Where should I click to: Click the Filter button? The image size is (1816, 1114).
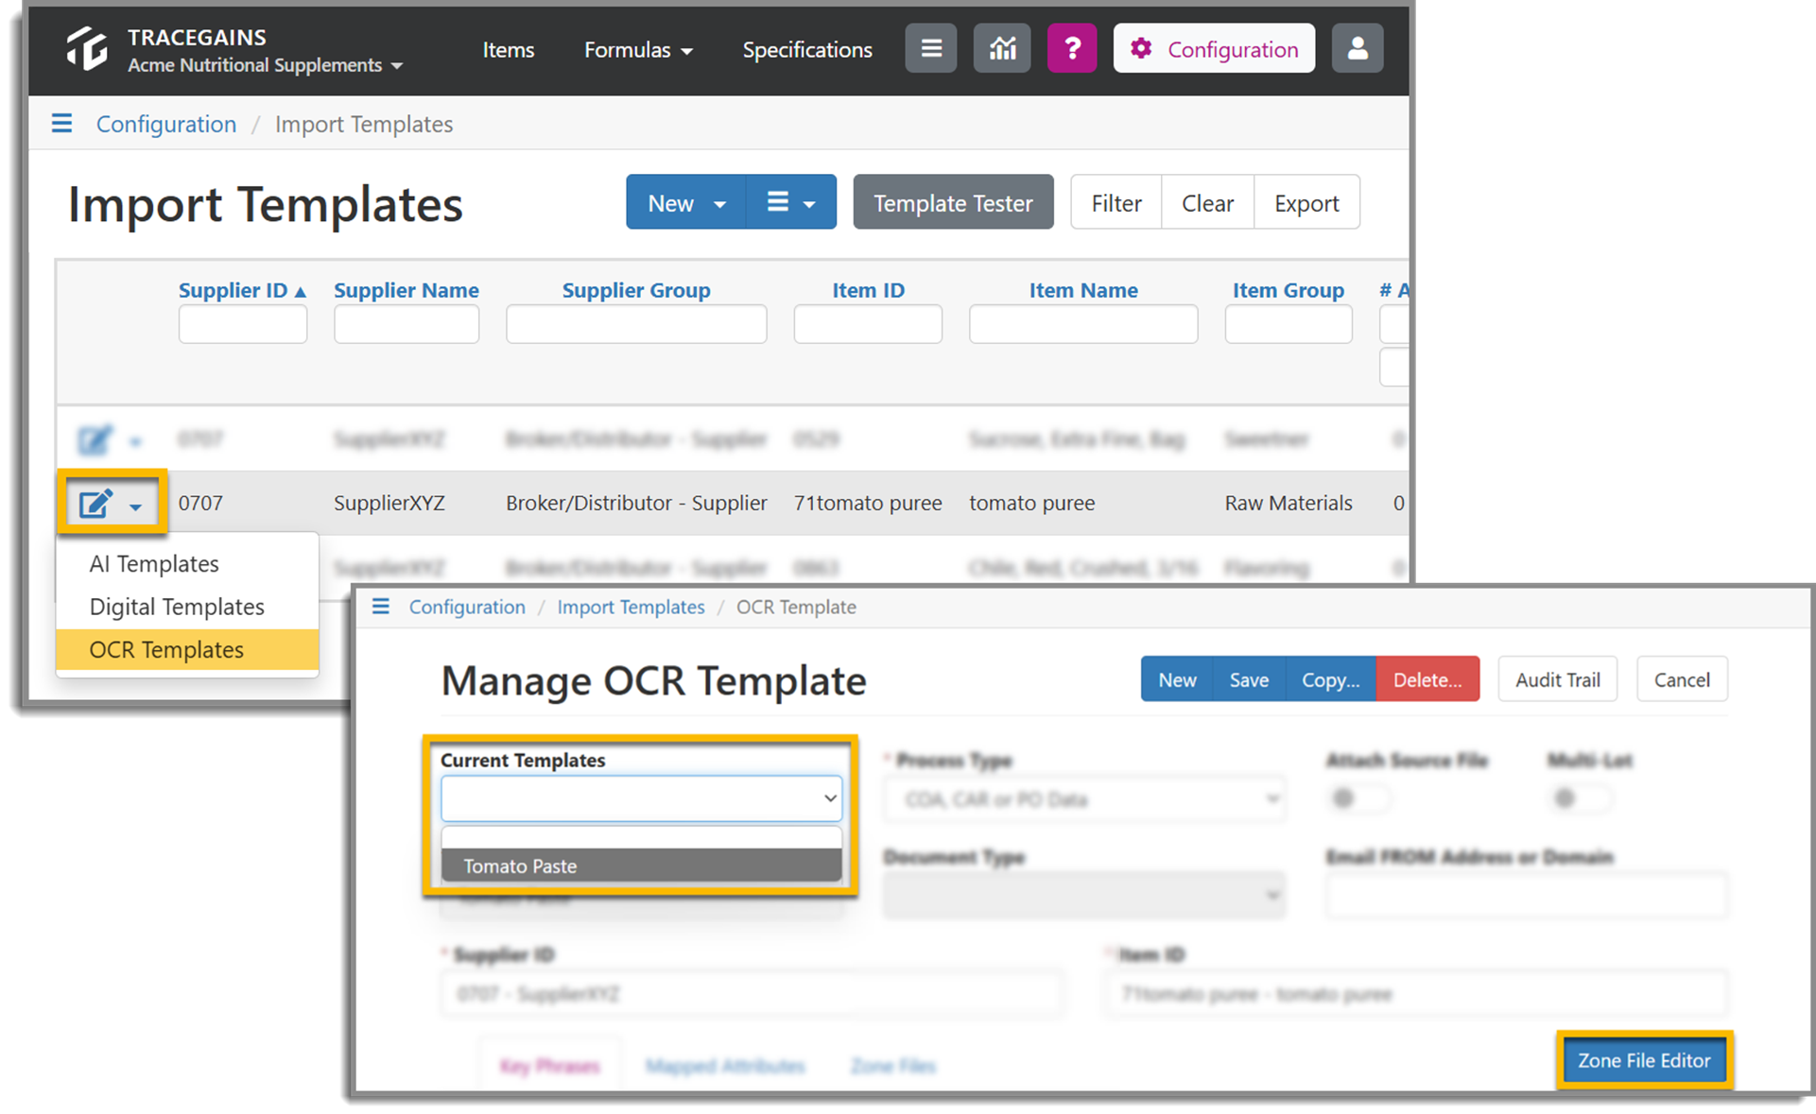point(1116,202)
